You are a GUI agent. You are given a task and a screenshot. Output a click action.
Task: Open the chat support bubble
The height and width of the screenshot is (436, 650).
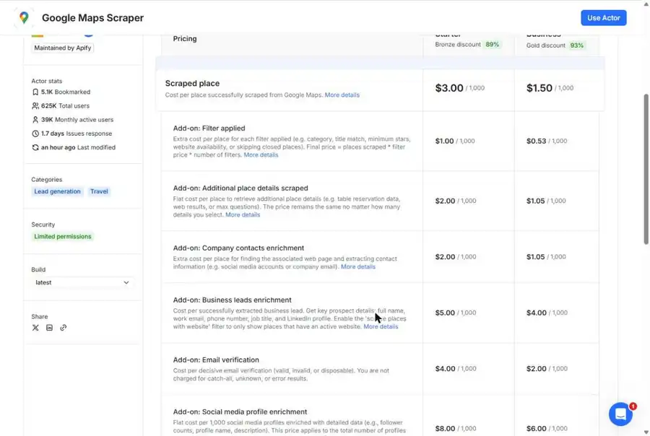[620, 414]
